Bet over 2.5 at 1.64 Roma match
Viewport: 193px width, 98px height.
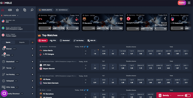click(x=151, y=81)
